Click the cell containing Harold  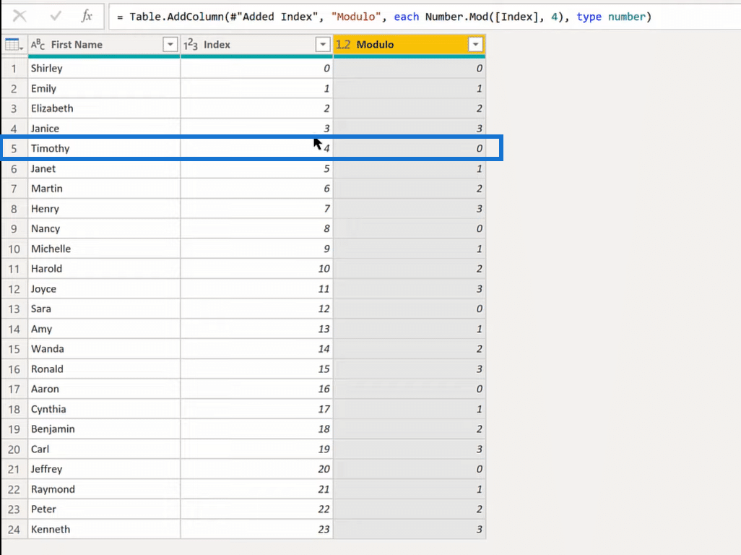point(104,269)
